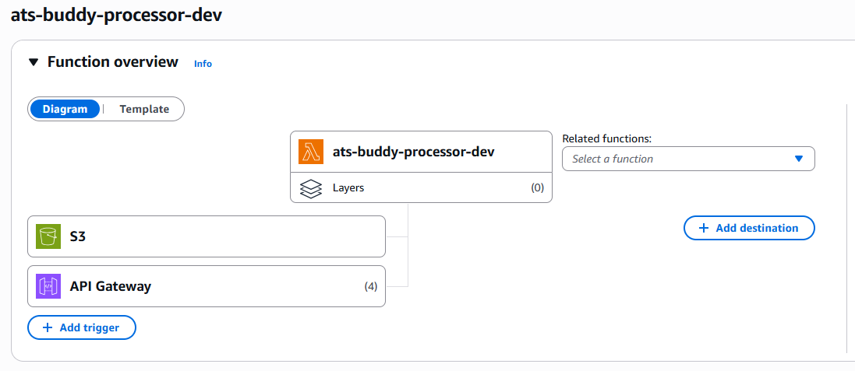Click the purple API Gateway icon
The height and width of the screenshot is (371, 855).
point(48,286)
